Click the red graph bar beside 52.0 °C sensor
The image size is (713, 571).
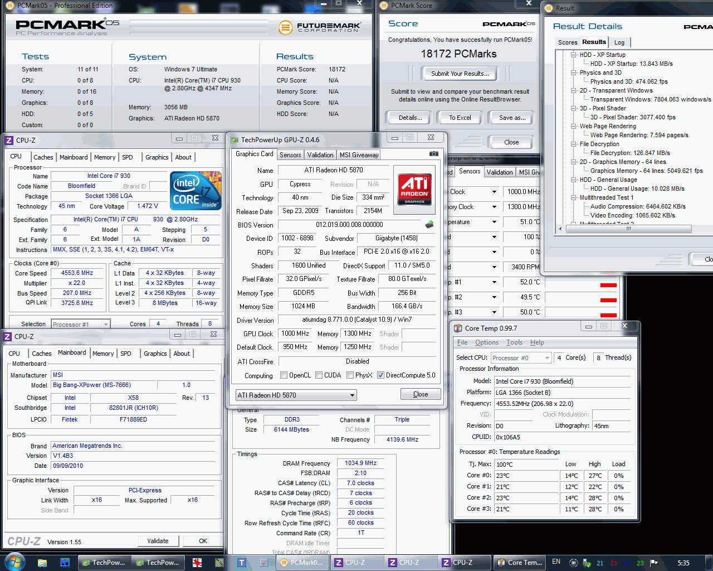(608, 285)
